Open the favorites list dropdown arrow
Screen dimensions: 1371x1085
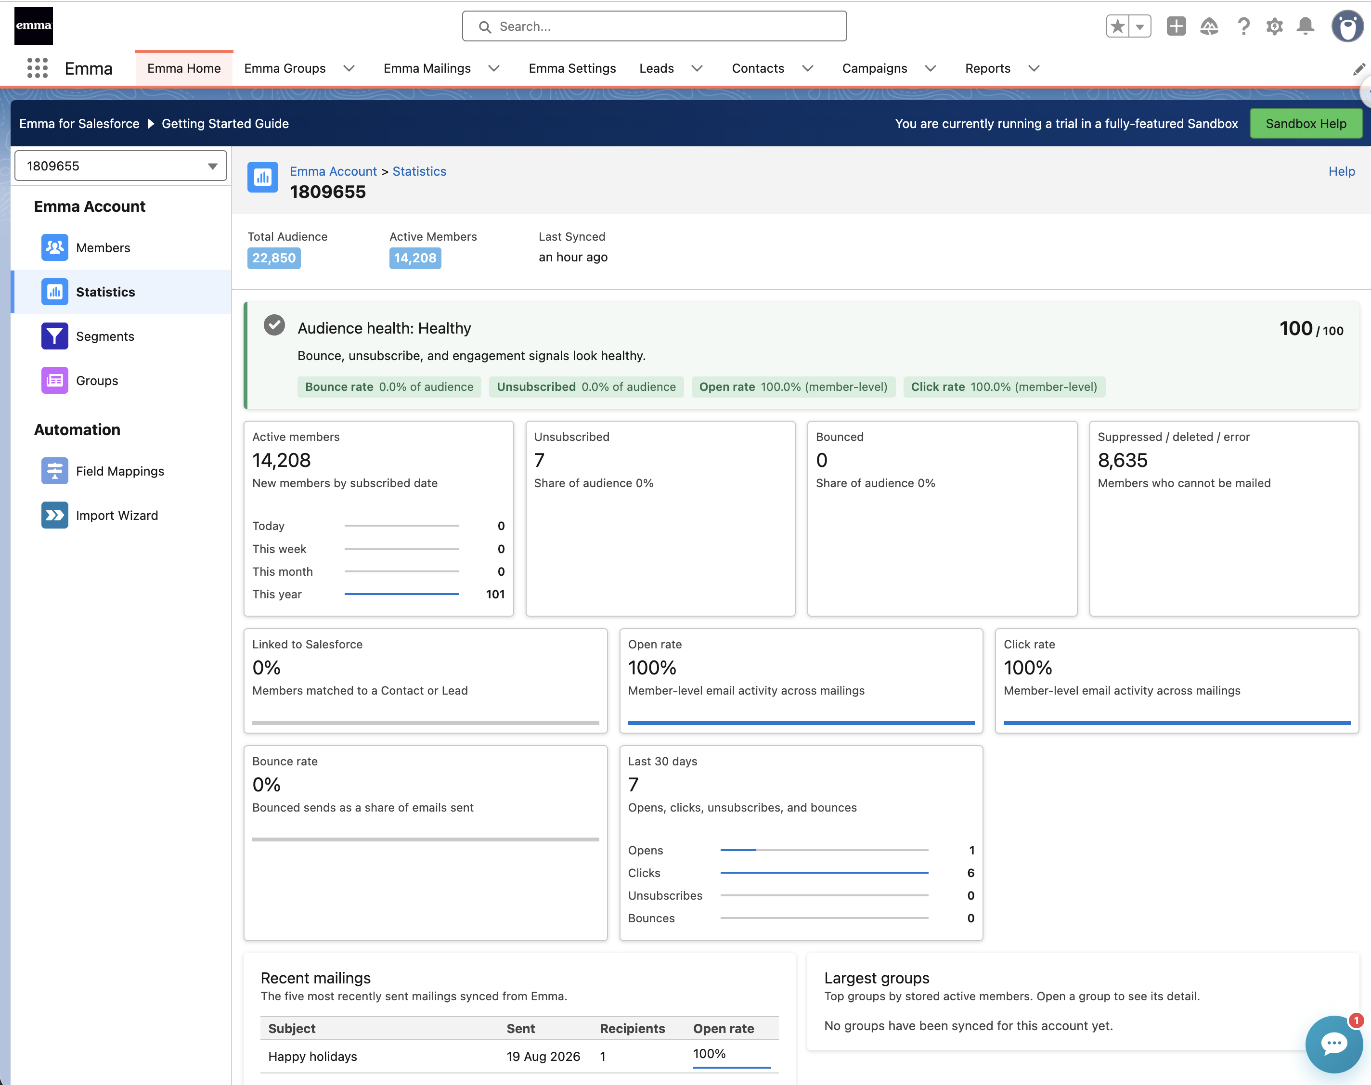tap(1140, 26)
